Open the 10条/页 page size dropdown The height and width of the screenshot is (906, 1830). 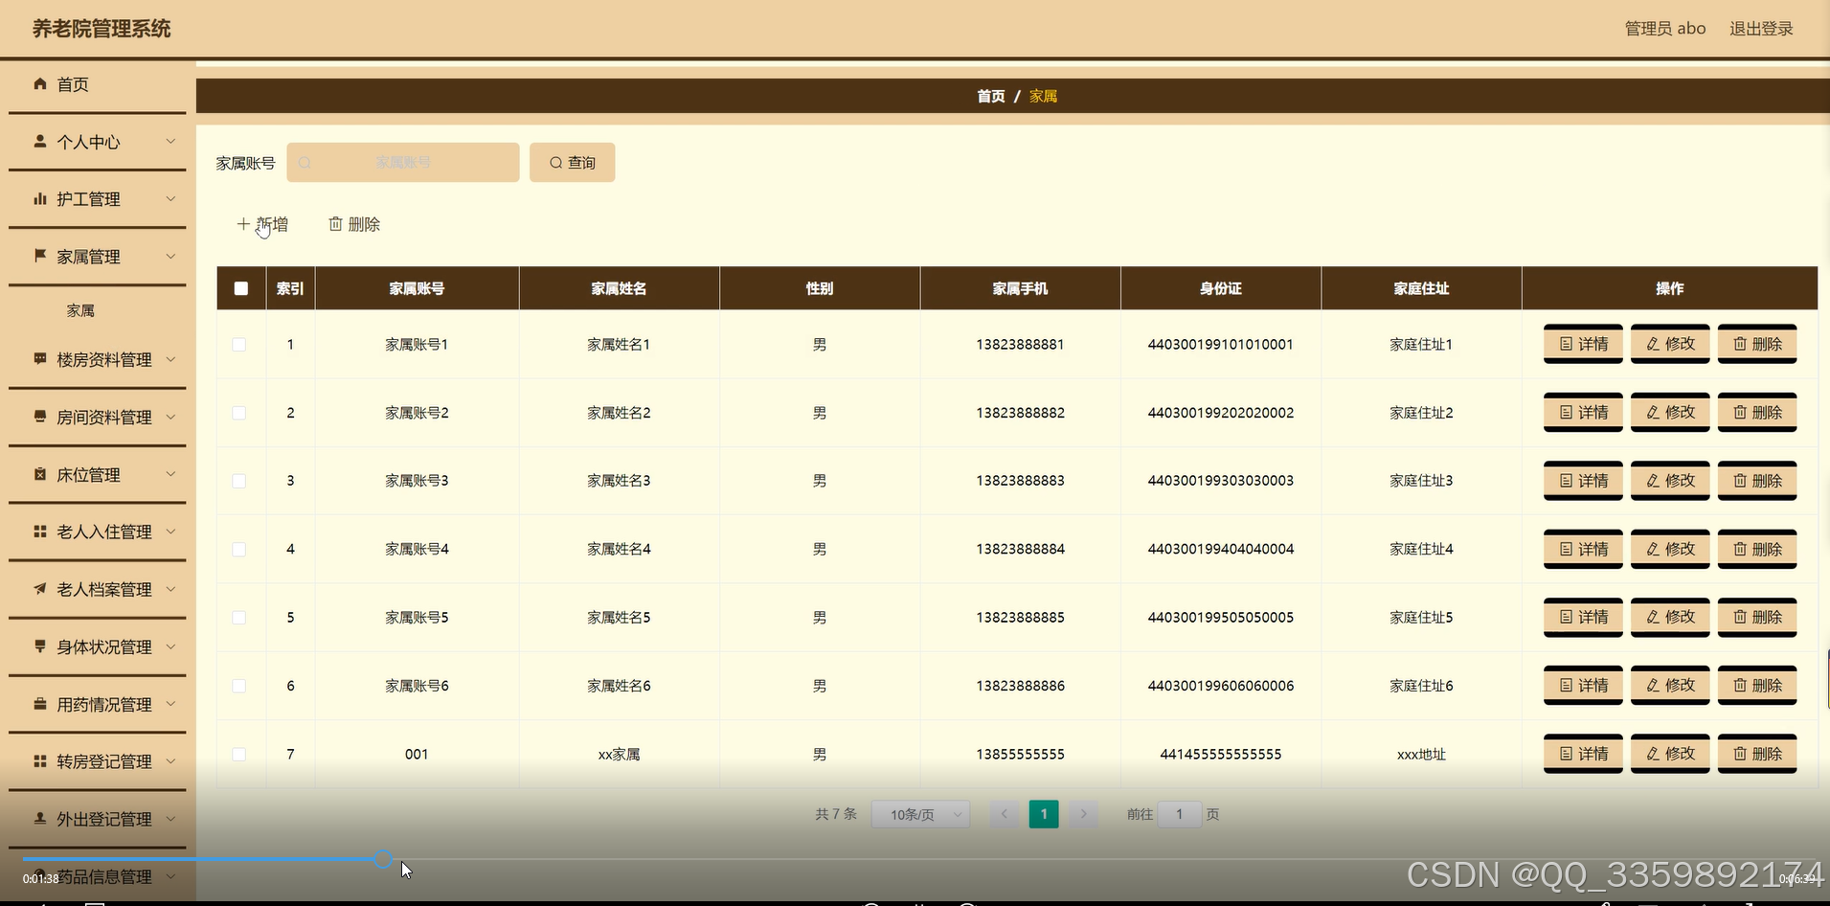point(919,813)
